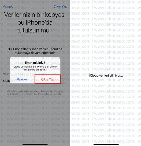Select the 'iCloud Drive'da saklanan' footer note
The image size is (141, 146).
point(35,93)
